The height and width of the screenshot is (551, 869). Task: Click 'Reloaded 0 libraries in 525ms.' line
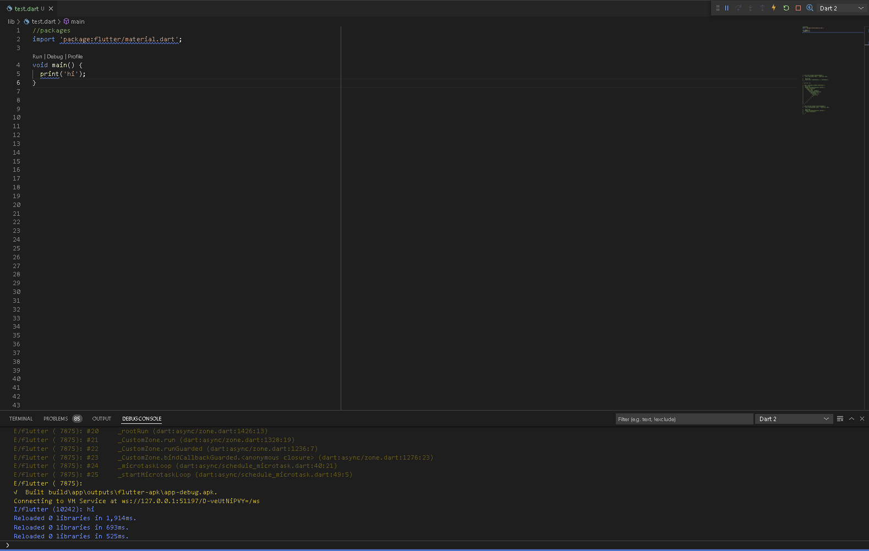(x=71, y=536)
